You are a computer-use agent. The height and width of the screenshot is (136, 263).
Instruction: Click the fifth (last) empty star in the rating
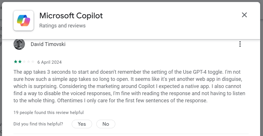[x=33, y=62]
